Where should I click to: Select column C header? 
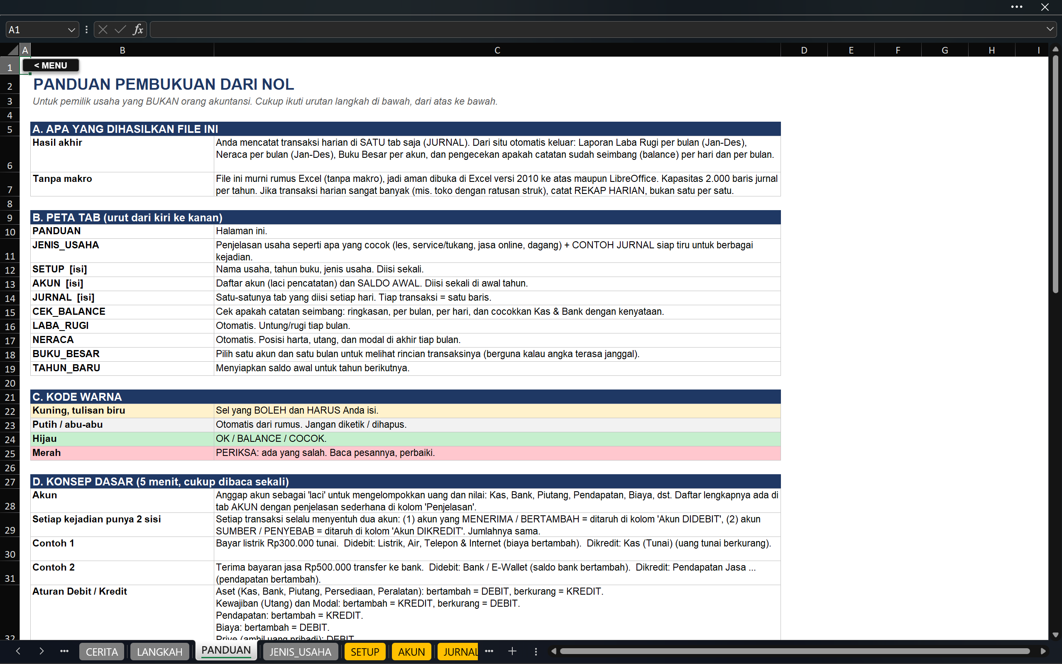[x=497, y=50]
